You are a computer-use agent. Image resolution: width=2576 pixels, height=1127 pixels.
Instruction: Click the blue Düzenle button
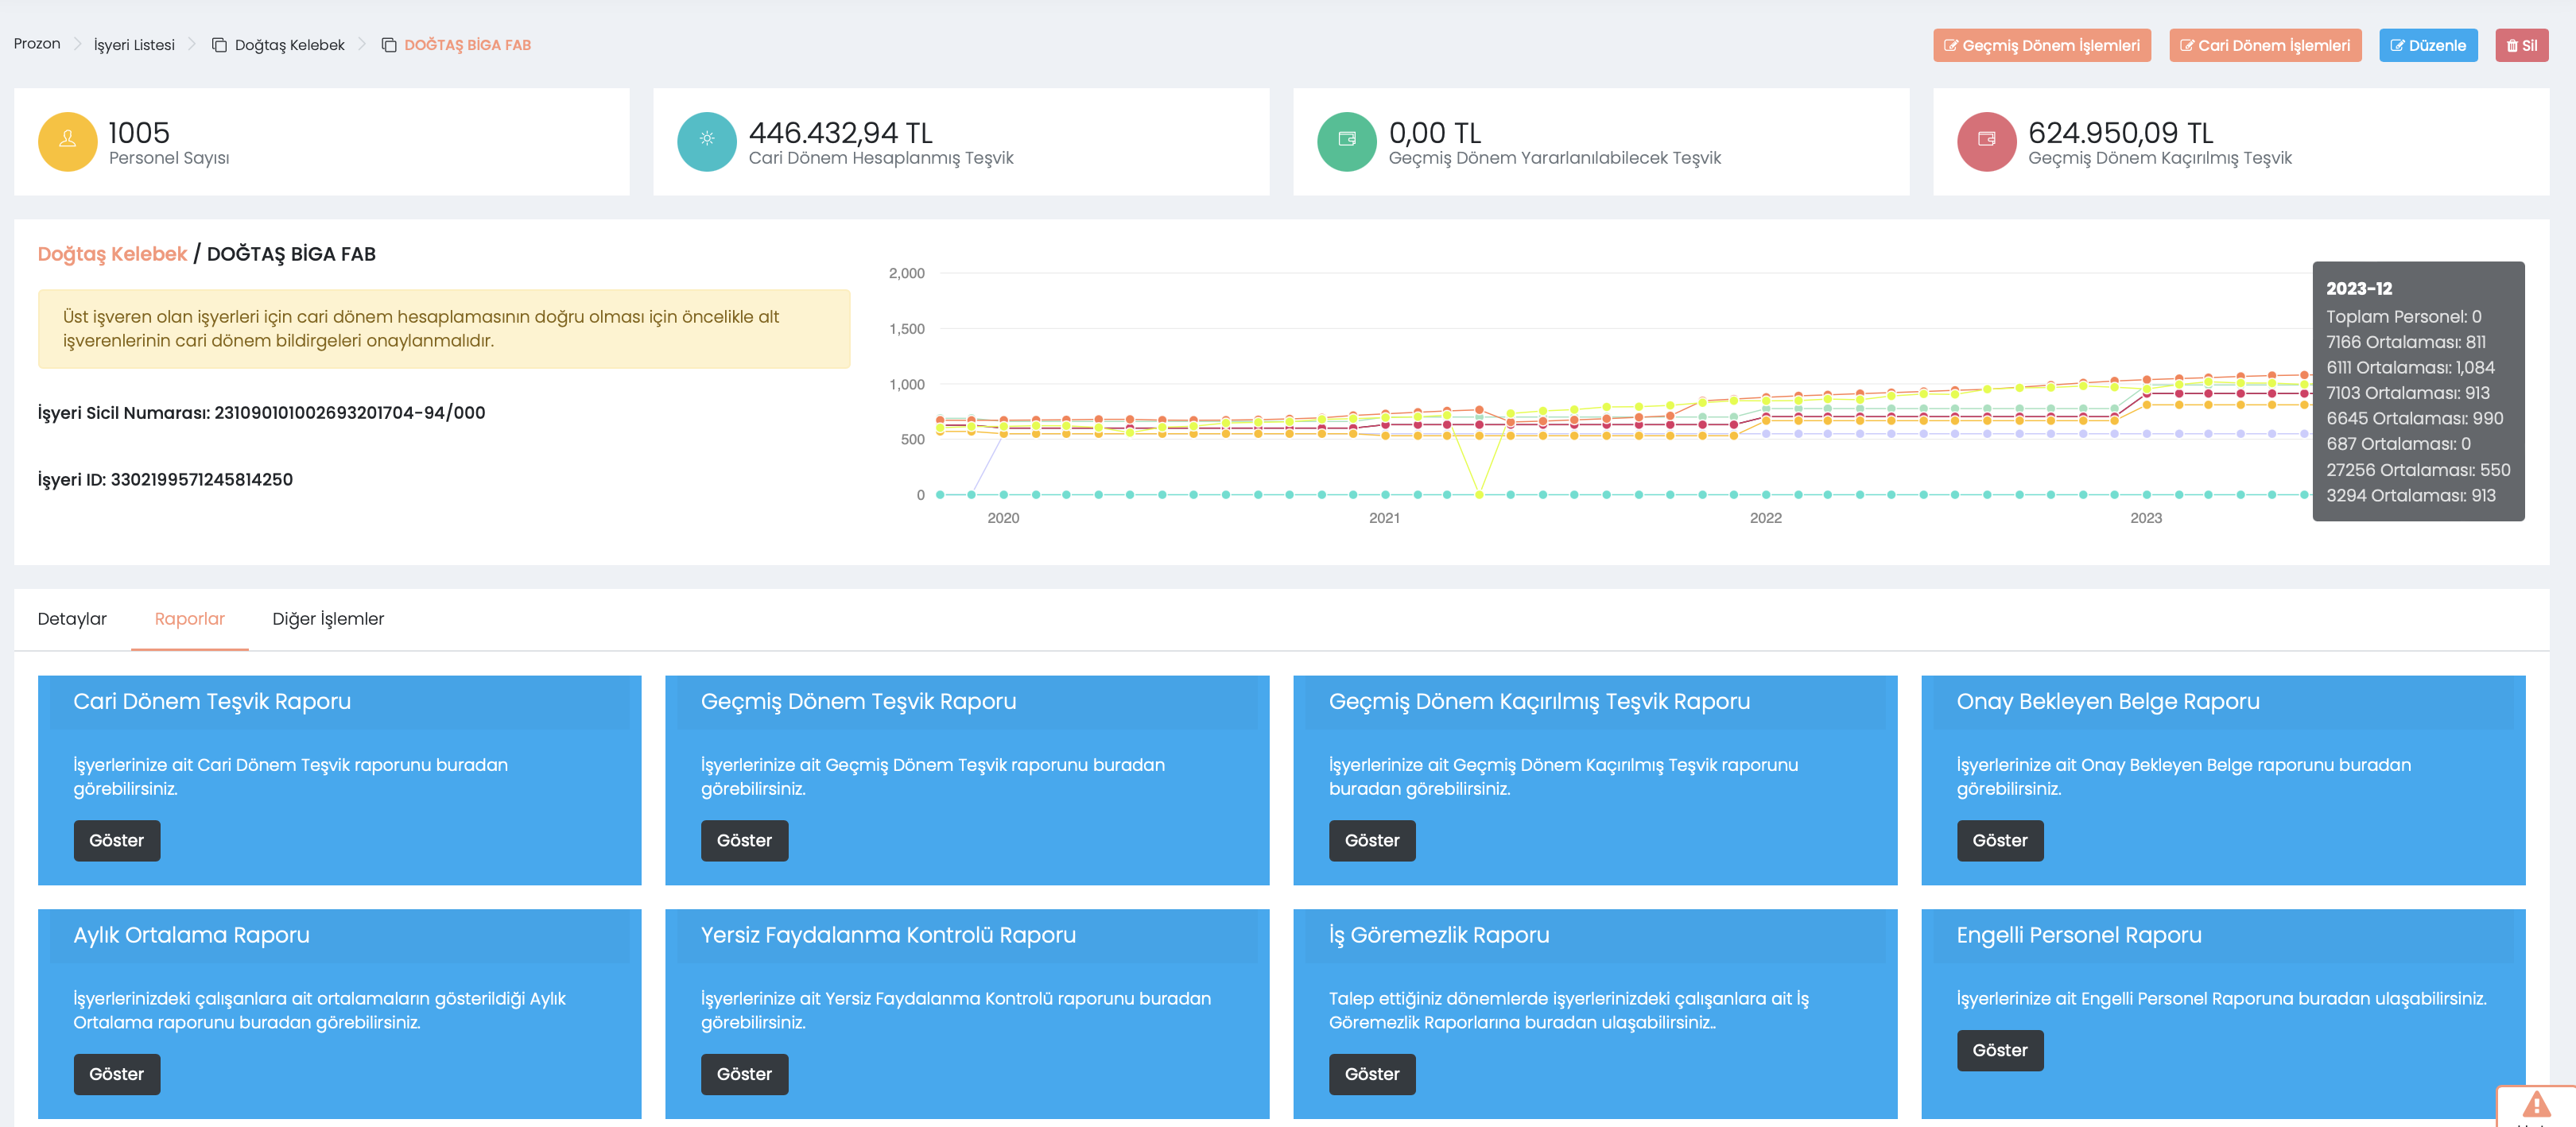point(2427,45)
